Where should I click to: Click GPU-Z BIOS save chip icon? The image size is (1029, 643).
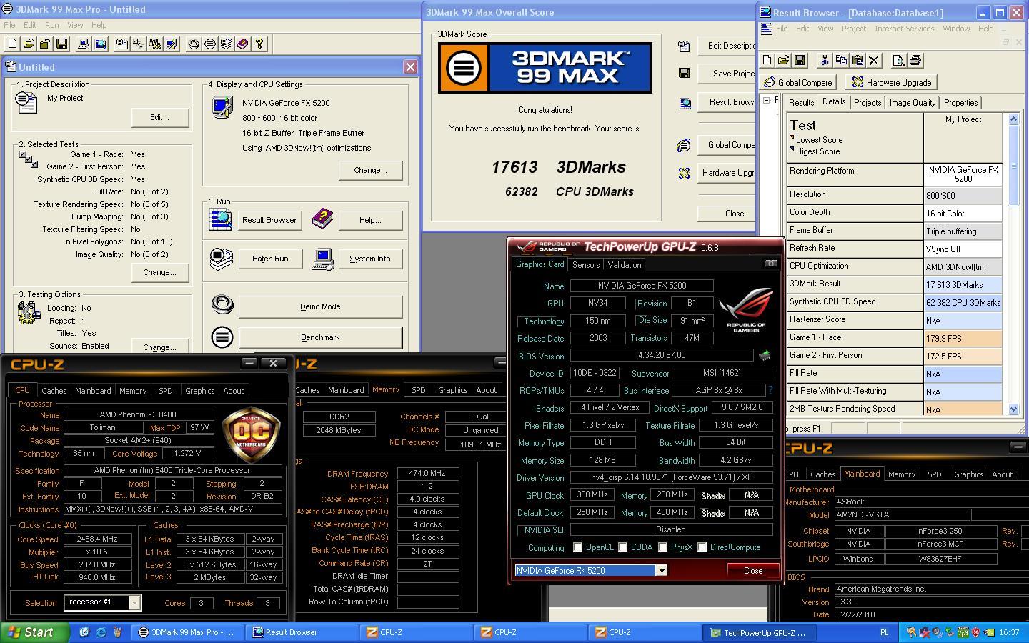pos(765,355)
